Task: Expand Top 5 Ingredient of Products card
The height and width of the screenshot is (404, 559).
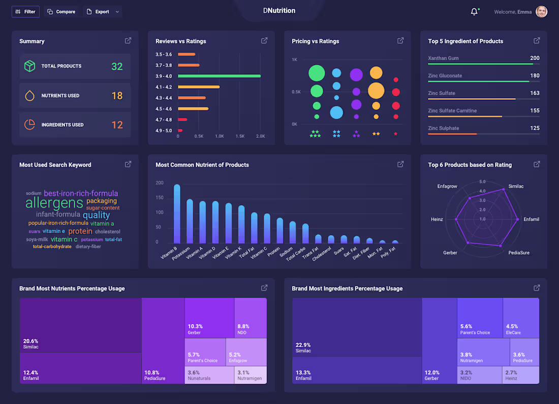Action: (x=537, y=41)
